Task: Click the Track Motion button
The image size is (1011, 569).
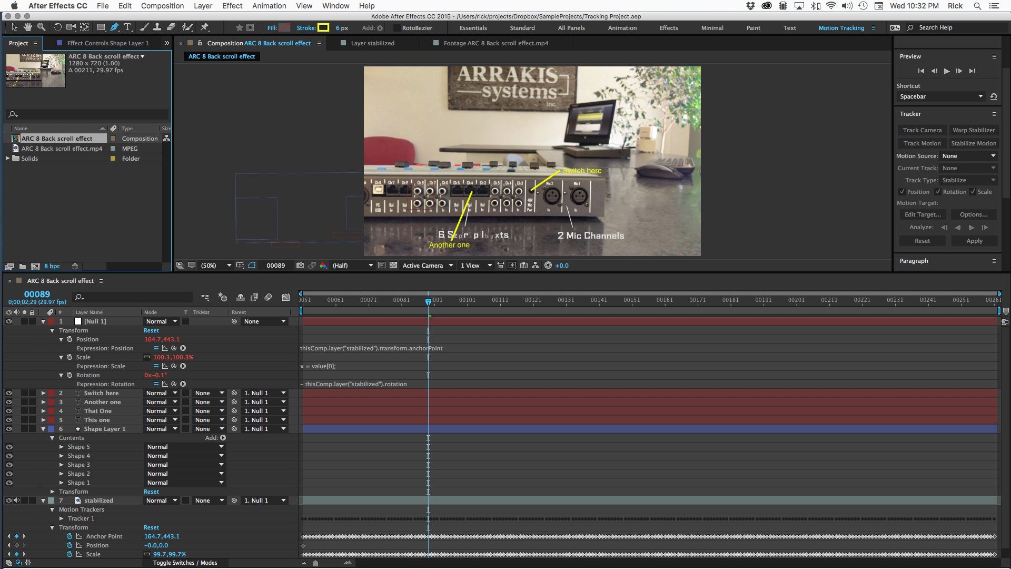Action: pos(922,143)
